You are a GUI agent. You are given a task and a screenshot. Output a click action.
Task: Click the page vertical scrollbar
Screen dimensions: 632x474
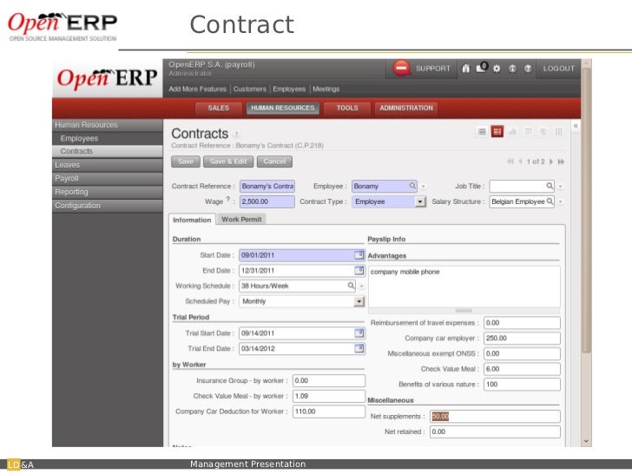(x=587, y=209)
